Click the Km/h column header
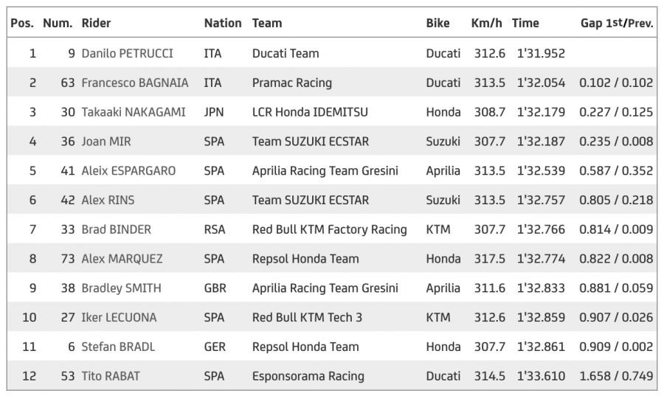Screen dimensions: 664x396 pos(486,23)
